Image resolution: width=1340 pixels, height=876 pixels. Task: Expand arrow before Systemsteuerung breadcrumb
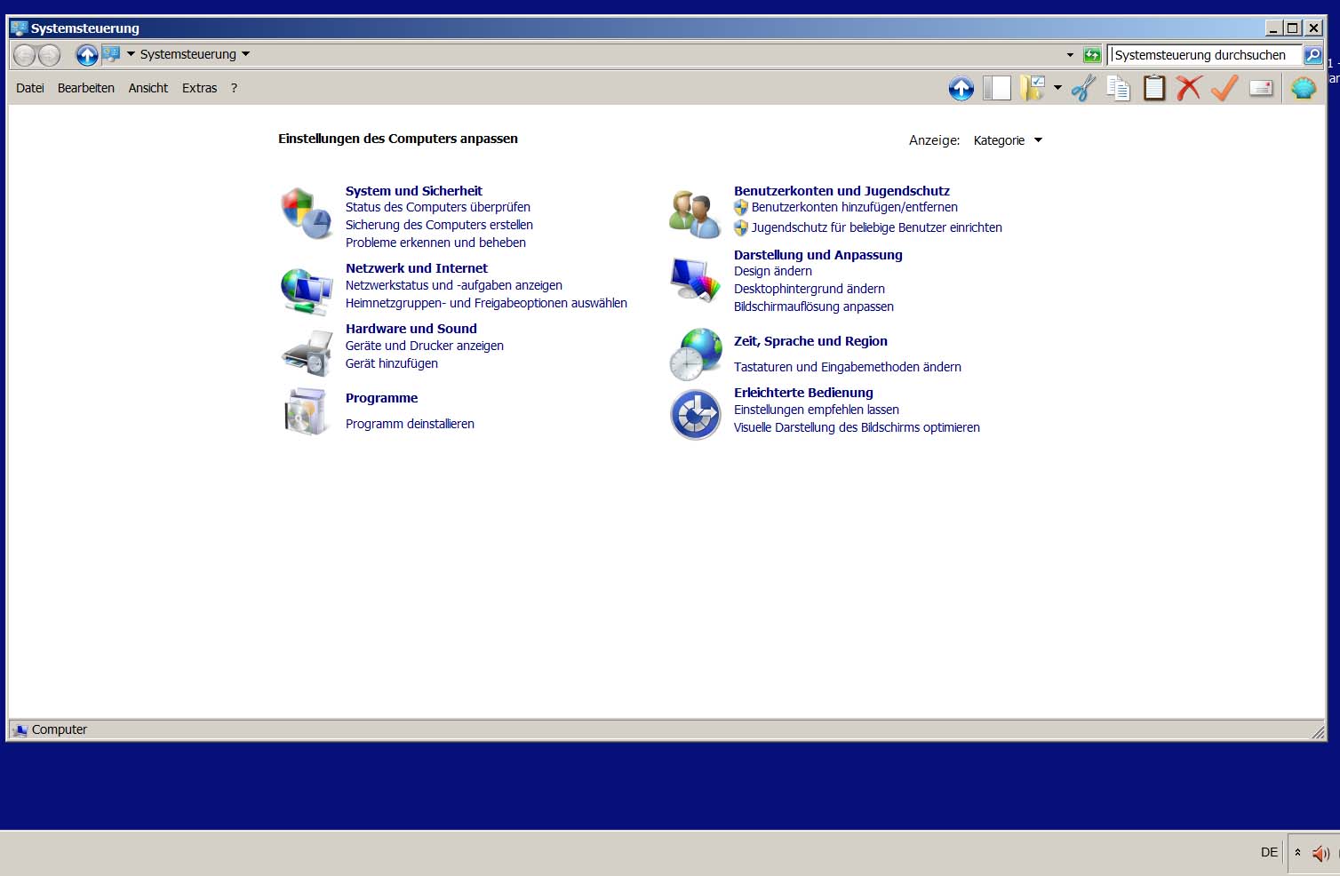[x=131, y=54]
